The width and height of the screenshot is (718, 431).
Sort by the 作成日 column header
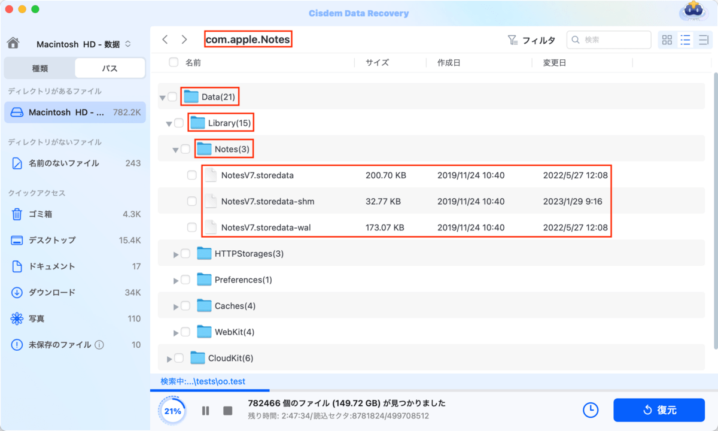[x=449, y=62]
